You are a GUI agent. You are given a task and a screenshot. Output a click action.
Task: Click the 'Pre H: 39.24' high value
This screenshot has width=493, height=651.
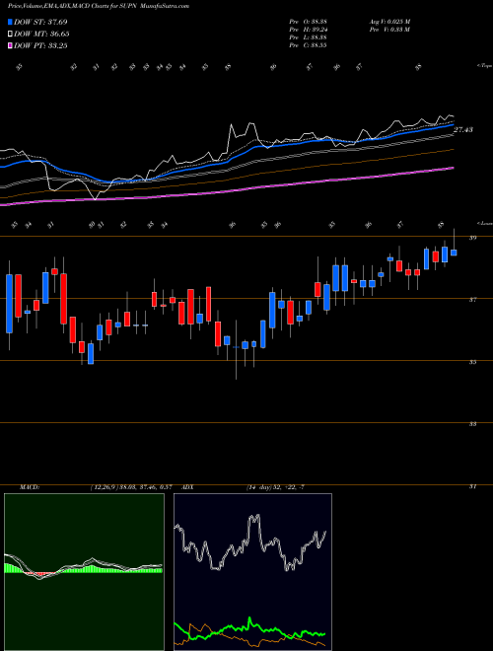(x=308, y=30)
